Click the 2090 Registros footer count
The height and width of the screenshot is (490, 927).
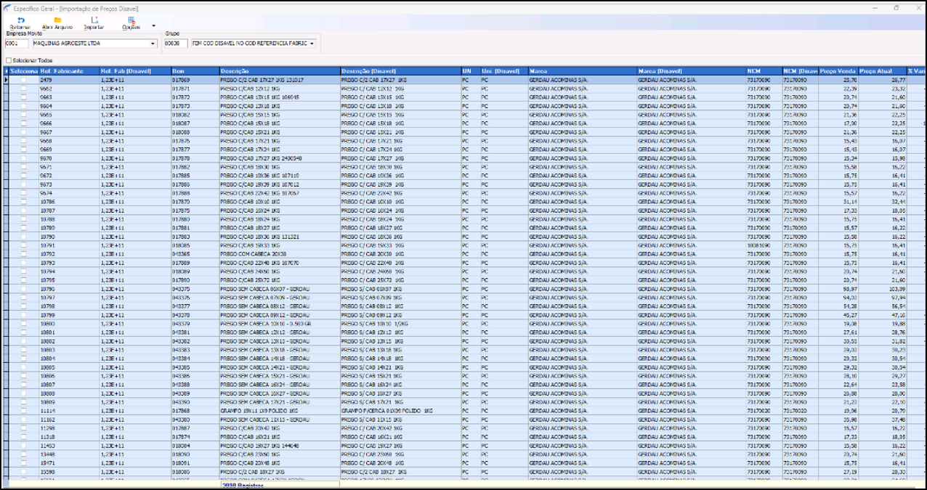[x=242, y=485]
